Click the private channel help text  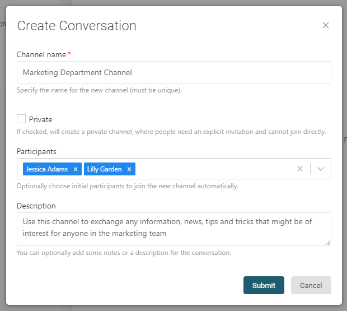click(171, 132)
